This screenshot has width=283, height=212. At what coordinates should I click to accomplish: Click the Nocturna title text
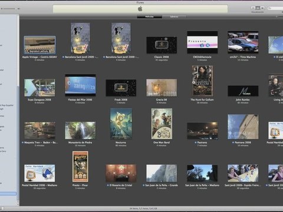tap(121, 143)
